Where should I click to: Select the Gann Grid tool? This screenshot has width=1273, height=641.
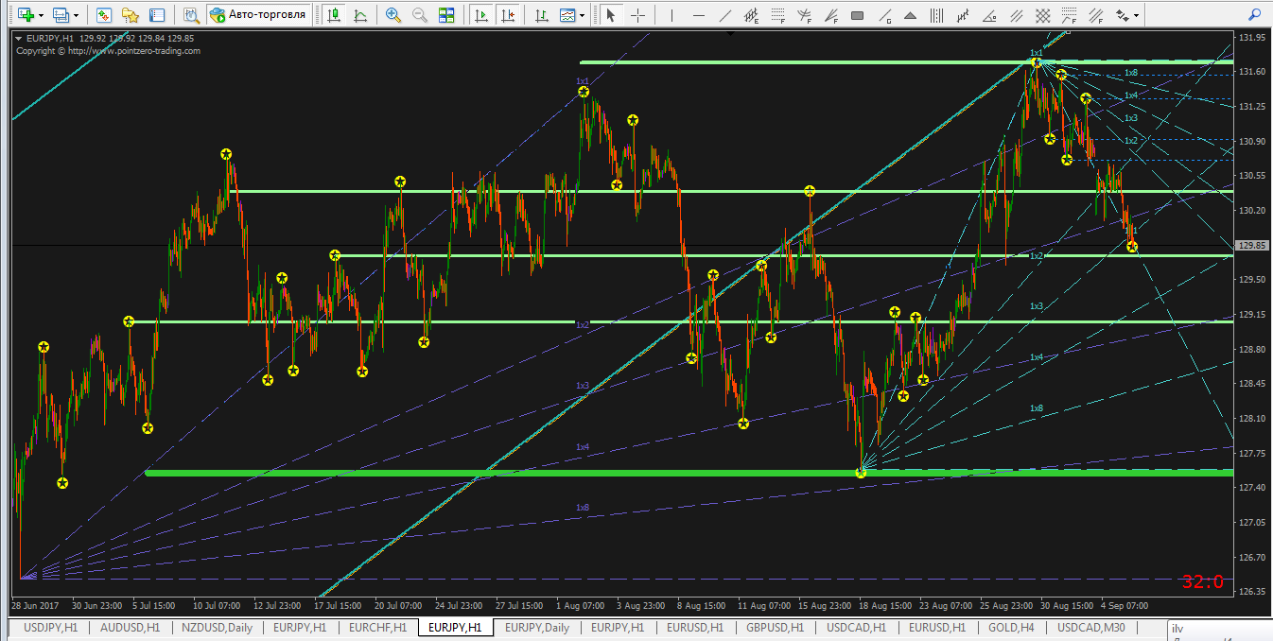pos(1043,15)
